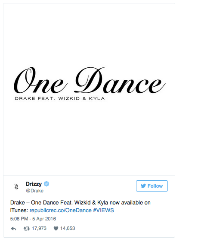Select the #VIEWS hashtag

coord(103,211)
